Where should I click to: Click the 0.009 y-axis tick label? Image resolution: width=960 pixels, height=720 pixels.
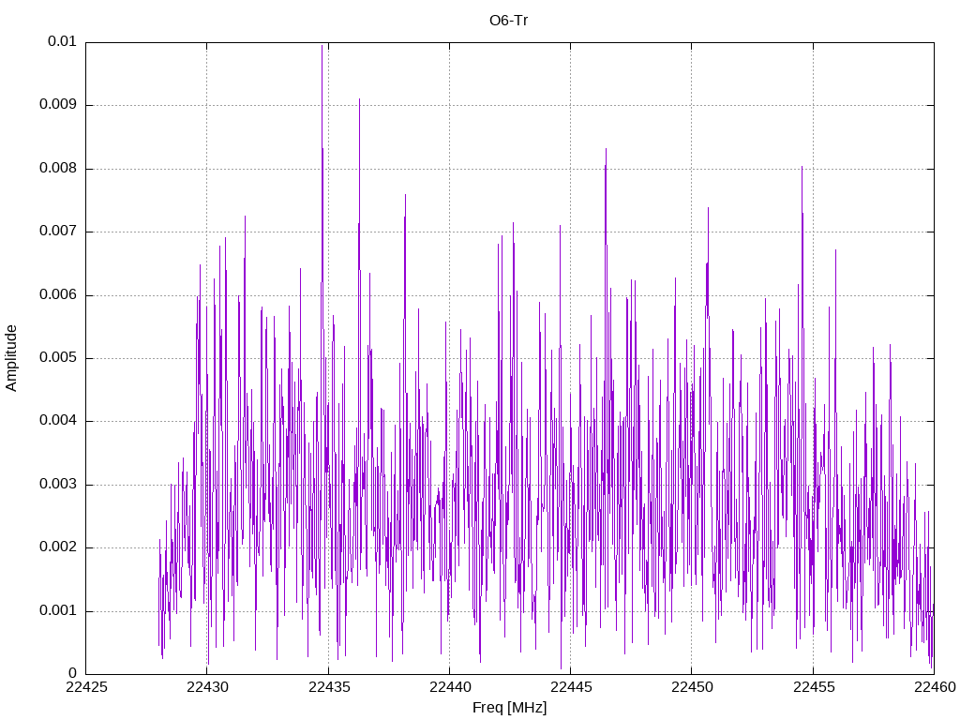pyautogui.click(x=58, y=104)
